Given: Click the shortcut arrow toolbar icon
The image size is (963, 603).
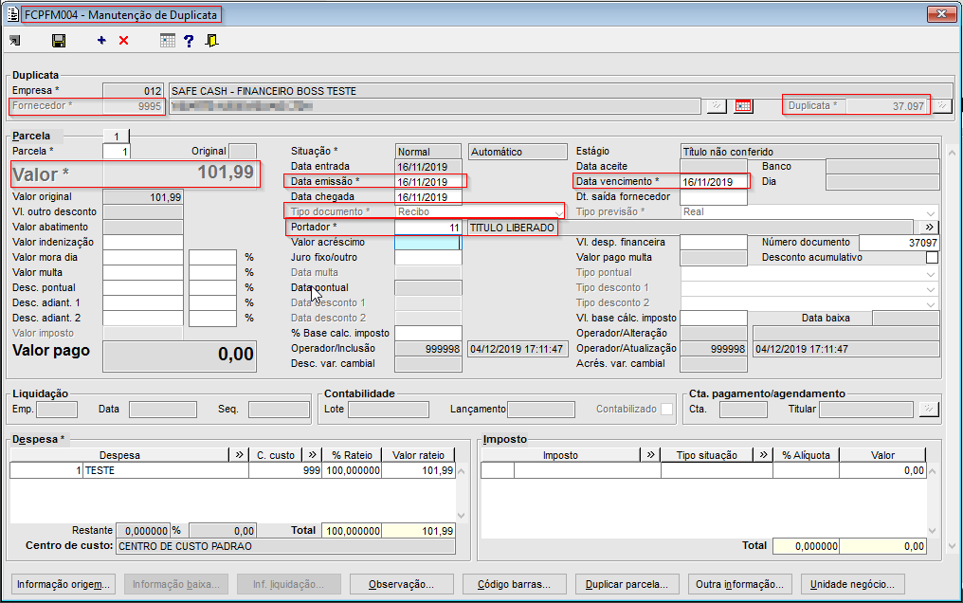Looking at the screenshot, I should tap(15, 41).
